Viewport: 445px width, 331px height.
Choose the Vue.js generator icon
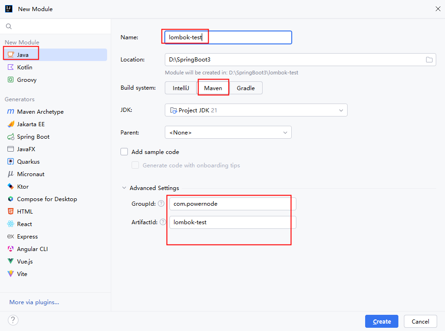pos(10,261)
